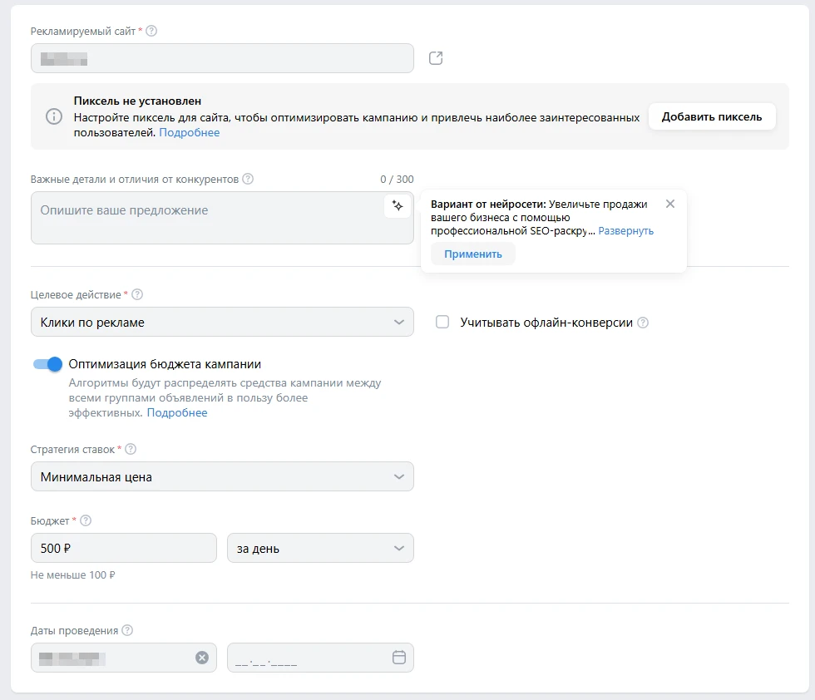815x700 pixels.
Task: Click help icon next to Бюджет label
Action: [86, 521]
